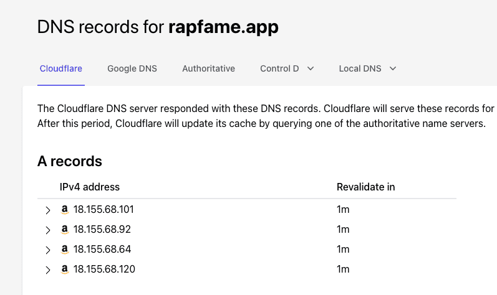Viewport: 497px width, 295px height.
Task: Switch to the Cloudflare tab
Action: point(61,68)
